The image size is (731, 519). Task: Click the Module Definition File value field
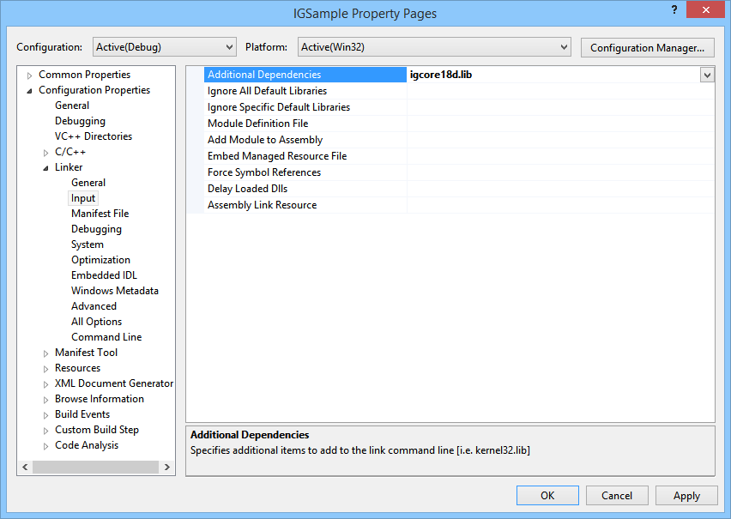click(x=559, y=124)
